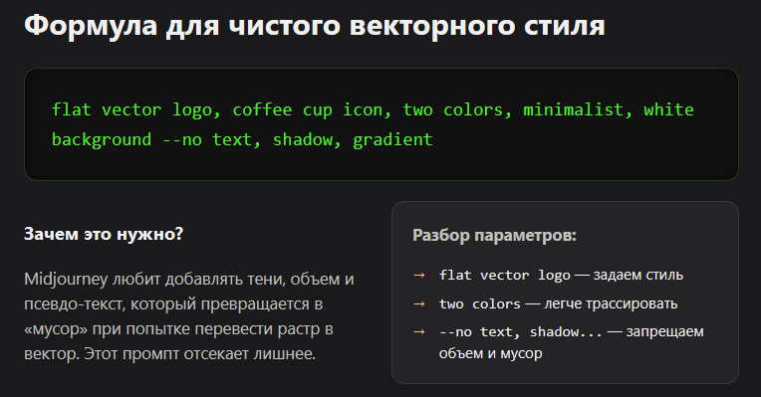
Task: Click the line "two colors — легче трассировать"
Action: (558, 303)
